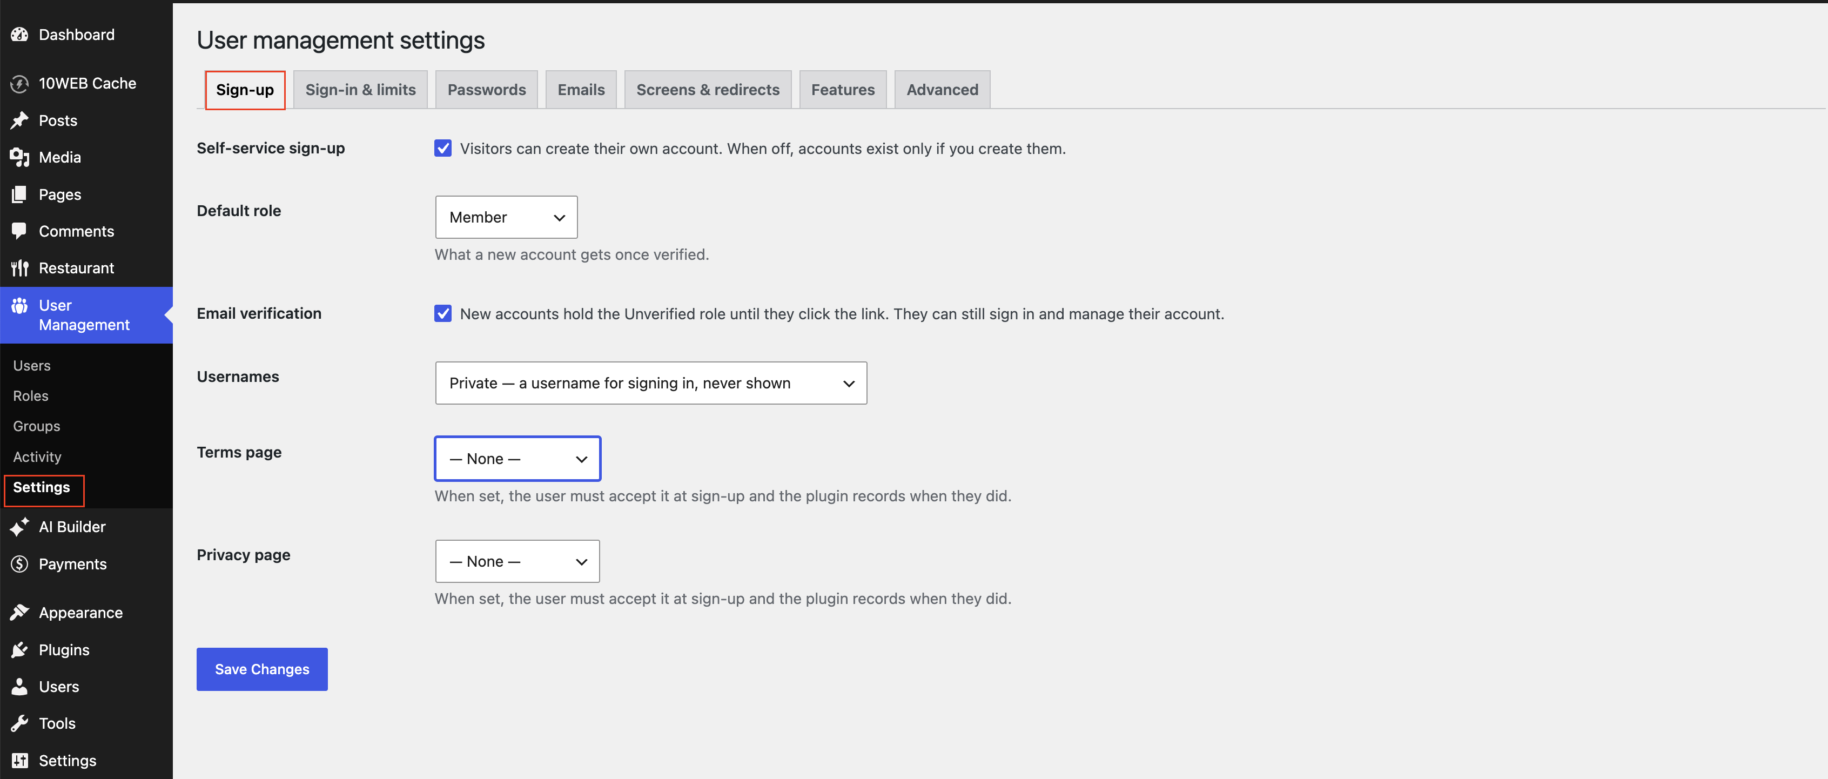
Task: Click the Media icon in sidebar
Action: 19,158
